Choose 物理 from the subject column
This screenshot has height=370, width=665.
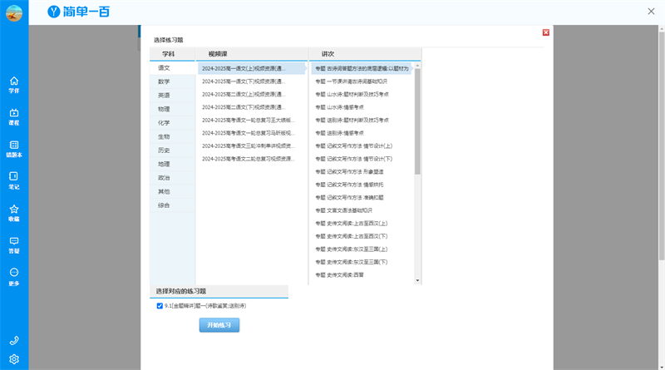(x=165, y=109)
